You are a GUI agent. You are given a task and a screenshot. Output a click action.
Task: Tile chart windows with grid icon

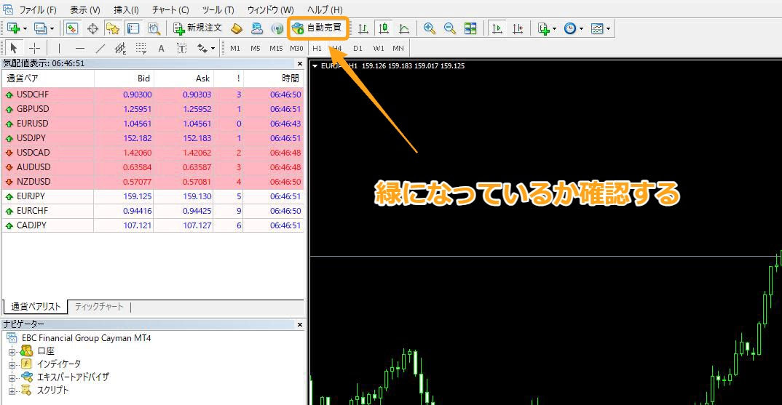point(470,28)
